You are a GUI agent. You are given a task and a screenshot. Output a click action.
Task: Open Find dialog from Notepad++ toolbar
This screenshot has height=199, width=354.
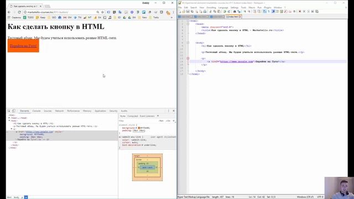pos(235,12)
